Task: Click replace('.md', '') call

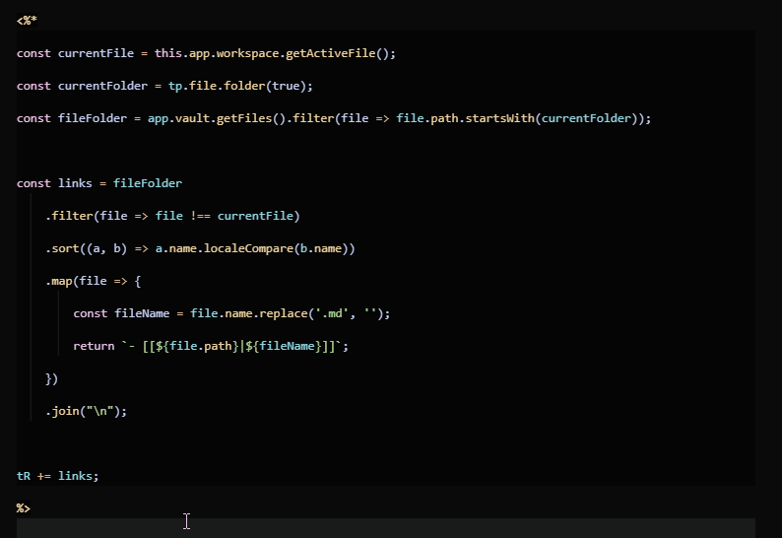Action: tap(321, 313)
